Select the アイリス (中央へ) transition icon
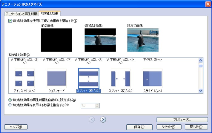 [25, 78]
